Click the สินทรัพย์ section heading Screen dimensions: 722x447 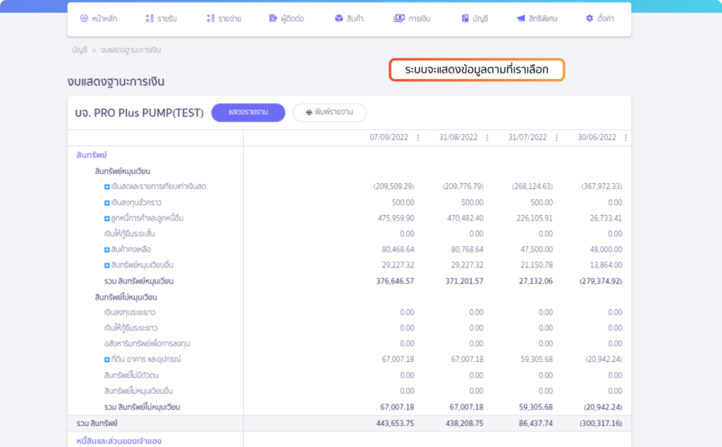coord(92,155)
